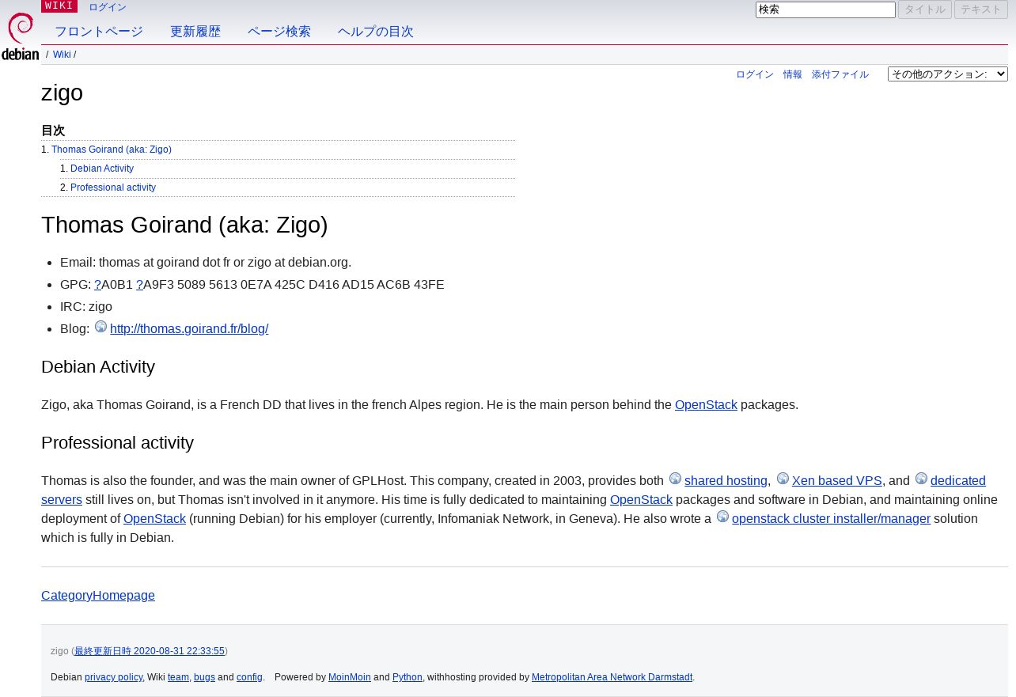The image size is (1016, 697).
Task: Click the Debian swirl logo
Action: (x=20, y=36)
